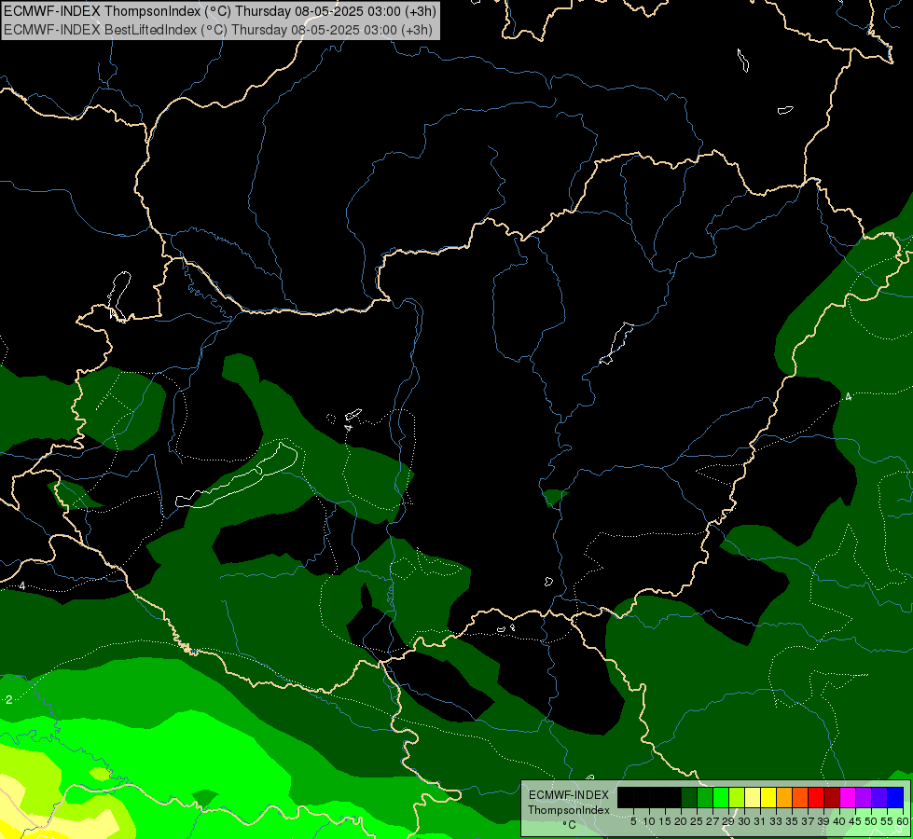Click the legend tick value 27
This screenshot has width=913, height=839.
(712, 821)
